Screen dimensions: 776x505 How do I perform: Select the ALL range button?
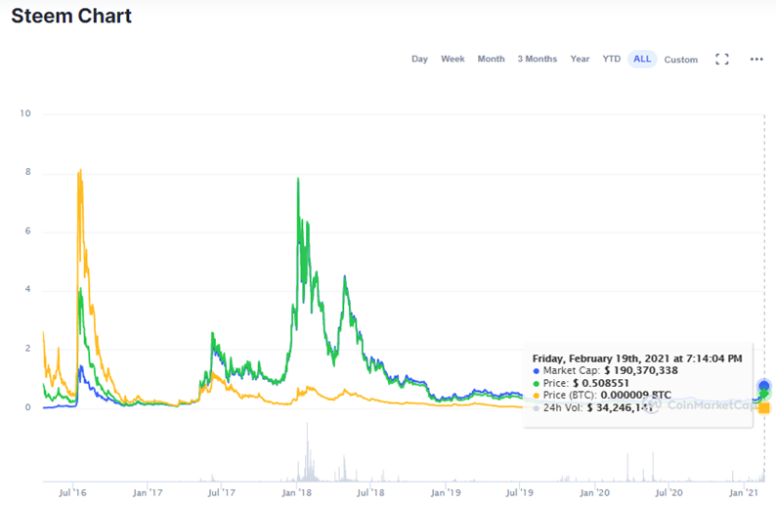tap(642, 59)
